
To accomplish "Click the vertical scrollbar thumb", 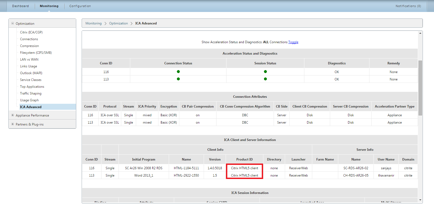I will (x=420, y=88).
